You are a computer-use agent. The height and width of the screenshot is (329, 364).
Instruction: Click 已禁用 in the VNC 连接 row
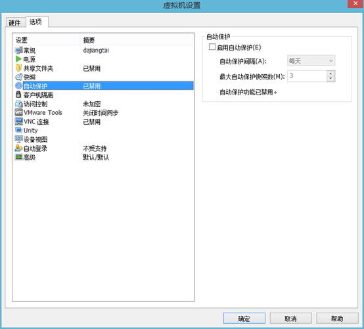[92, 121]
